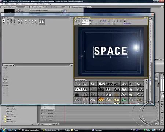
Task: Select the Path Type tool
Action: coord(14,21)
